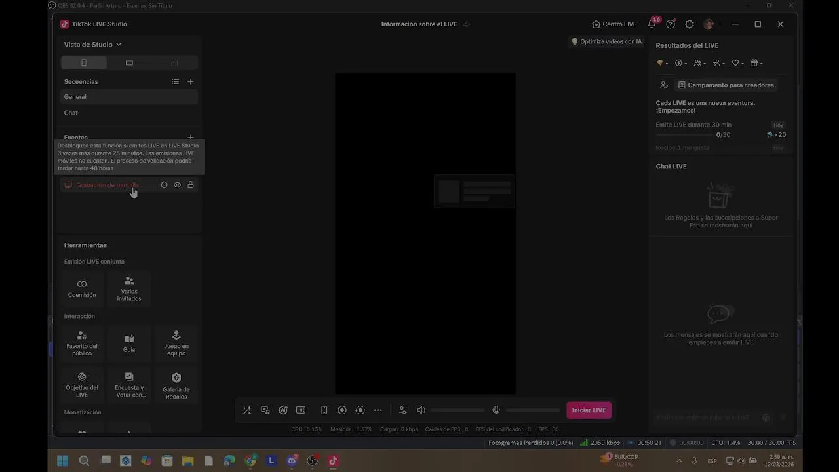The width and height of the screenshot is (839, 472).
Task: Hide the Grabación de pantalla source
Action: coord(177,185)
